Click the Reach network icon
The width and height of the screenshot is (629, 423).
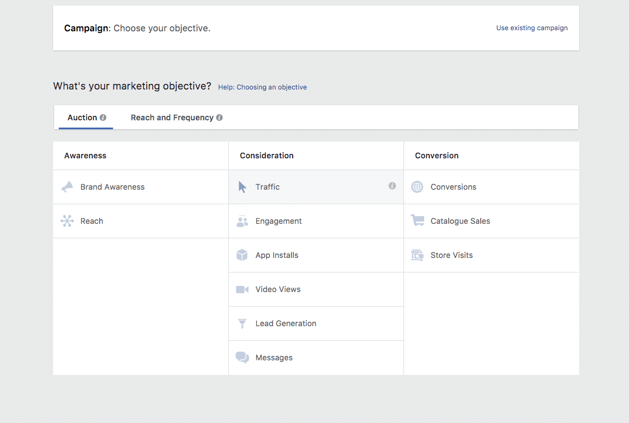click(67, 221)
